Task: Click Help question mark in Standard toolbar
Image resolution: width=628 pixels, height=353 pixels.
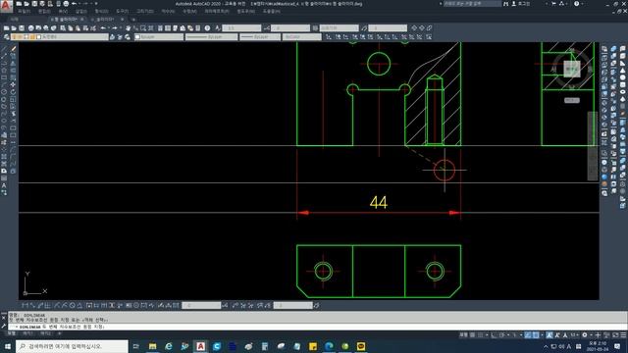Action: (207, 28)
